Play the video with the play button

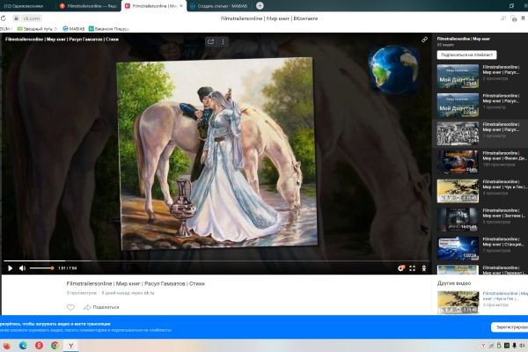click(x=10, y=268)
